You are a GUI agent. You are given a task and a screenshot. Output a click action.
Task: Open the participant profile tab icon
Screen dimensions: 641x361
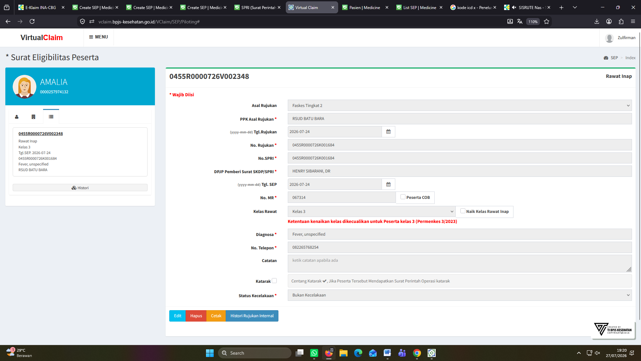click(17, 117)
